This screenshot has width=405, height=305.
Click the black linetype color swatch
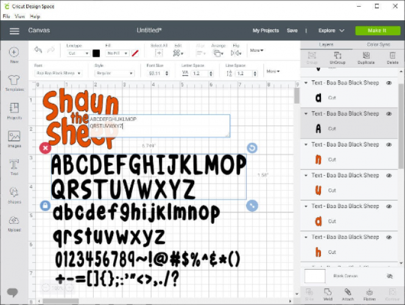click(96, 53)
